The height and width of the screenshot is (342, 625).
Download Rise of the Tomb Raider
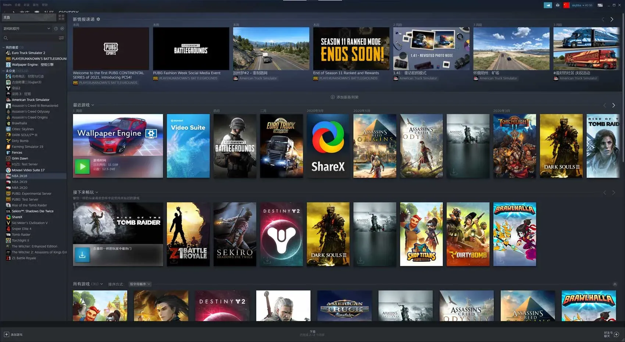pos(82,255)
